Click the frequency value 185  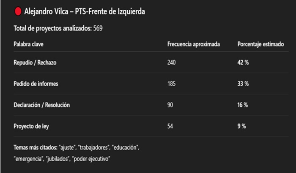tap(172, 84)
